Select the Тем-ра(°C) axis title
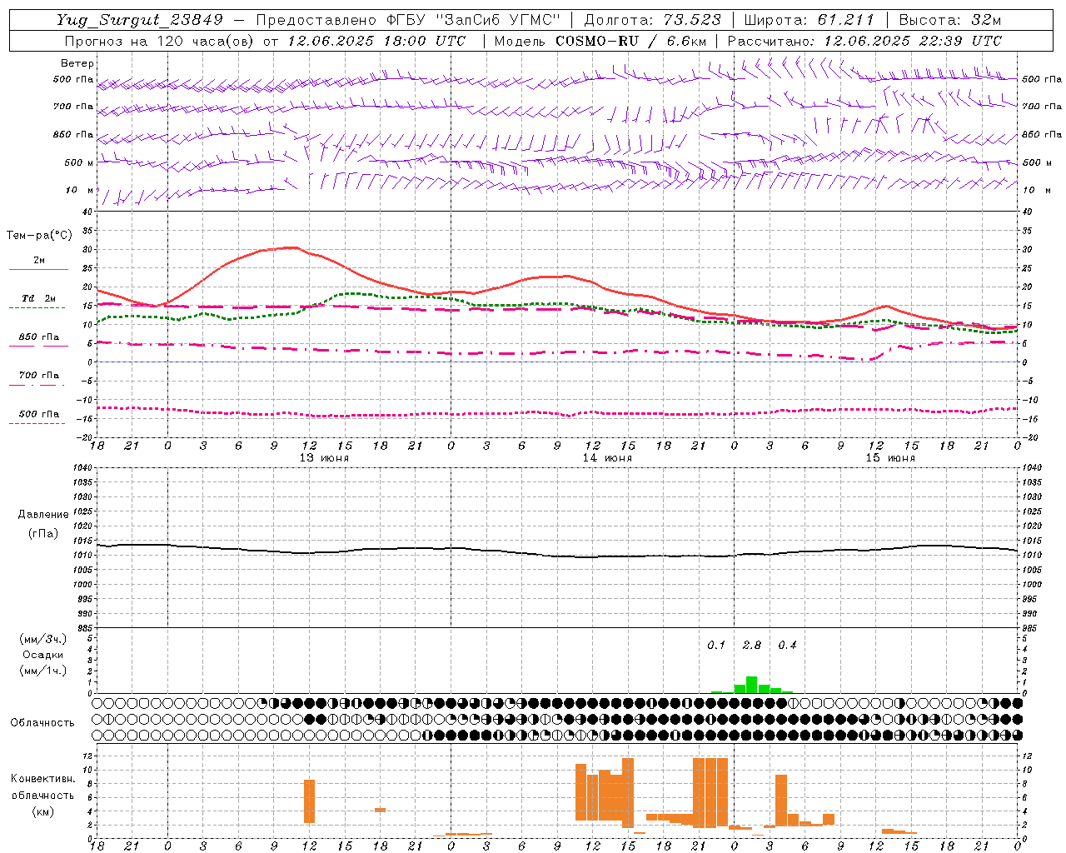Viewport: 1066px width, 853px height. [x=39, y=236]
